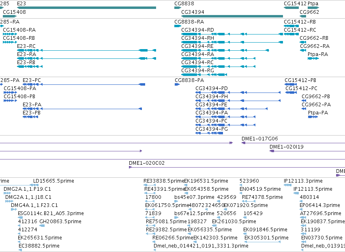Select transcript CG34394-RD
The height and width of the screenshot is (252, 345).
point(232,34)
